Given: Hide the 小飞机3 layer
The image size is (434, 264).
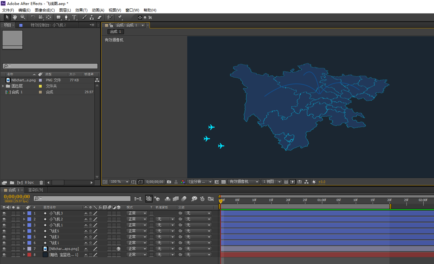Looking at the screenshot, I should click(x=4, y=213).
